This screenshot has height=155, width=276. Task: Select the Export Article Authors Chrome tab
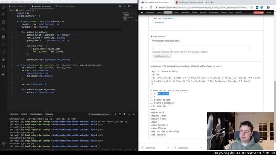pyautogui.click(x=157, y=3)
